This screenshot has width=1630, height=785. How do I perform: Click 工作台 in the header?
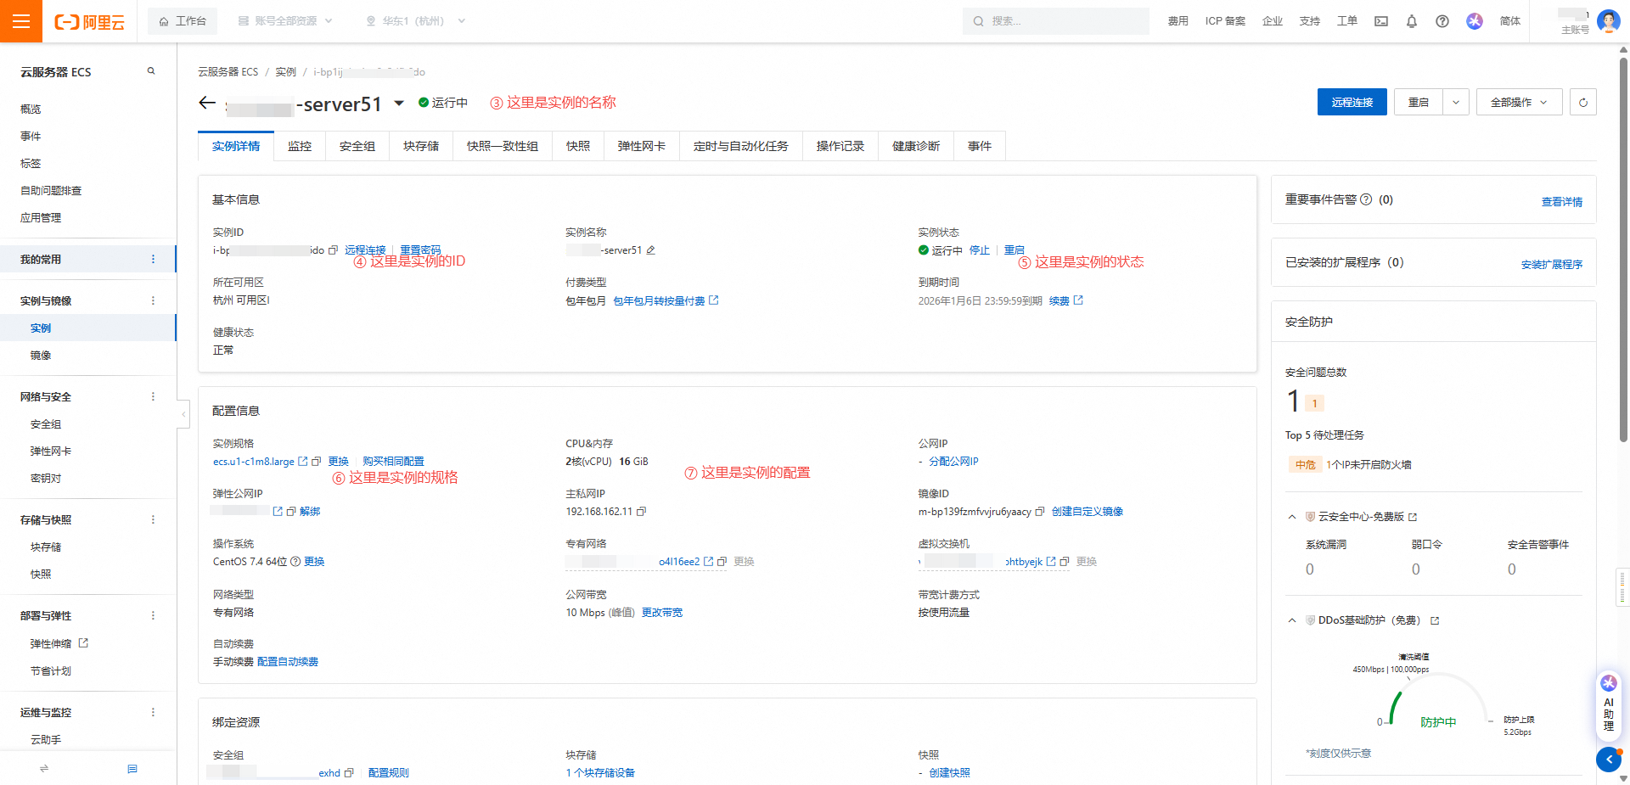tap(183, 21)
